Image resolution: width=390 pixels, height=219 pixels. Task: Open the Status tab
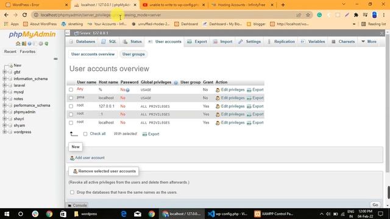click(133, 41)
